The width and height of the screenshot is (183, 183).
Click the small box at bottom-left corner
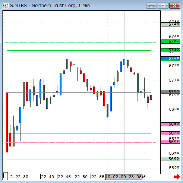5,176
